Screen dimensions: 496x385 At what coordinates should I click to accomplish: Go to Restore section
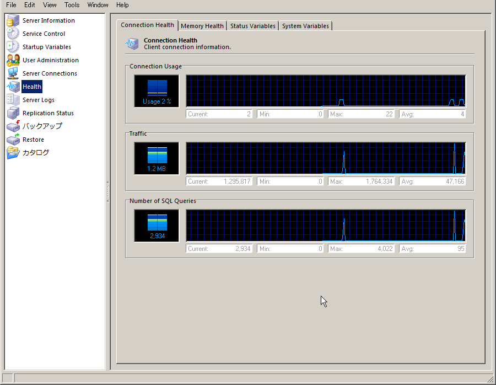(33, 140)
